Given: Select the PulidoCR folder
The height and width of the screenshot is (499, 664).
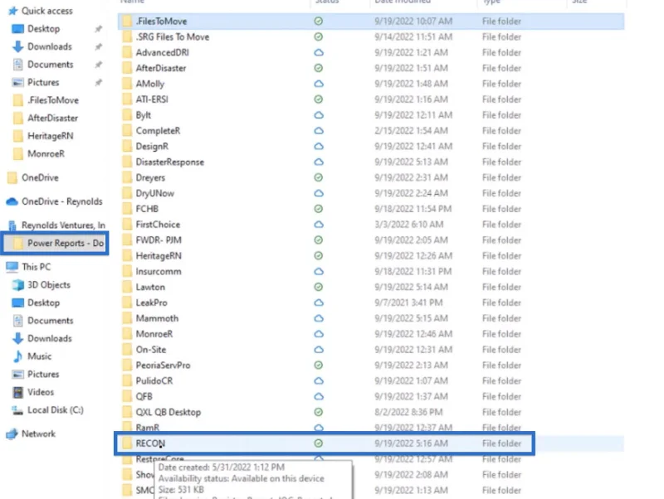Looking at the screenshot, I should 154,381.
